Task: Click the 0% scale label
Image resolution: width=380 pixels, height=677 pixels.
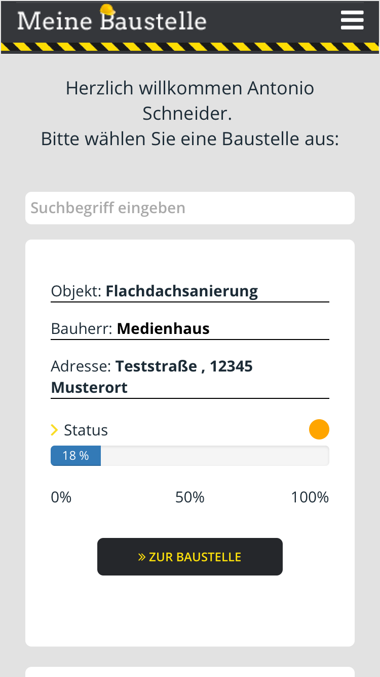Action: [x=61, y=497]
